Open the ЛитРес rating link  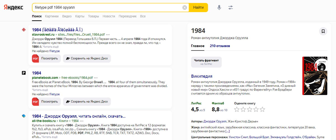pyautogui.click(x=196, y=103)
